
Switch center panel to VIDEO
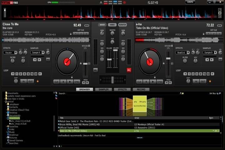click(112, 25)
